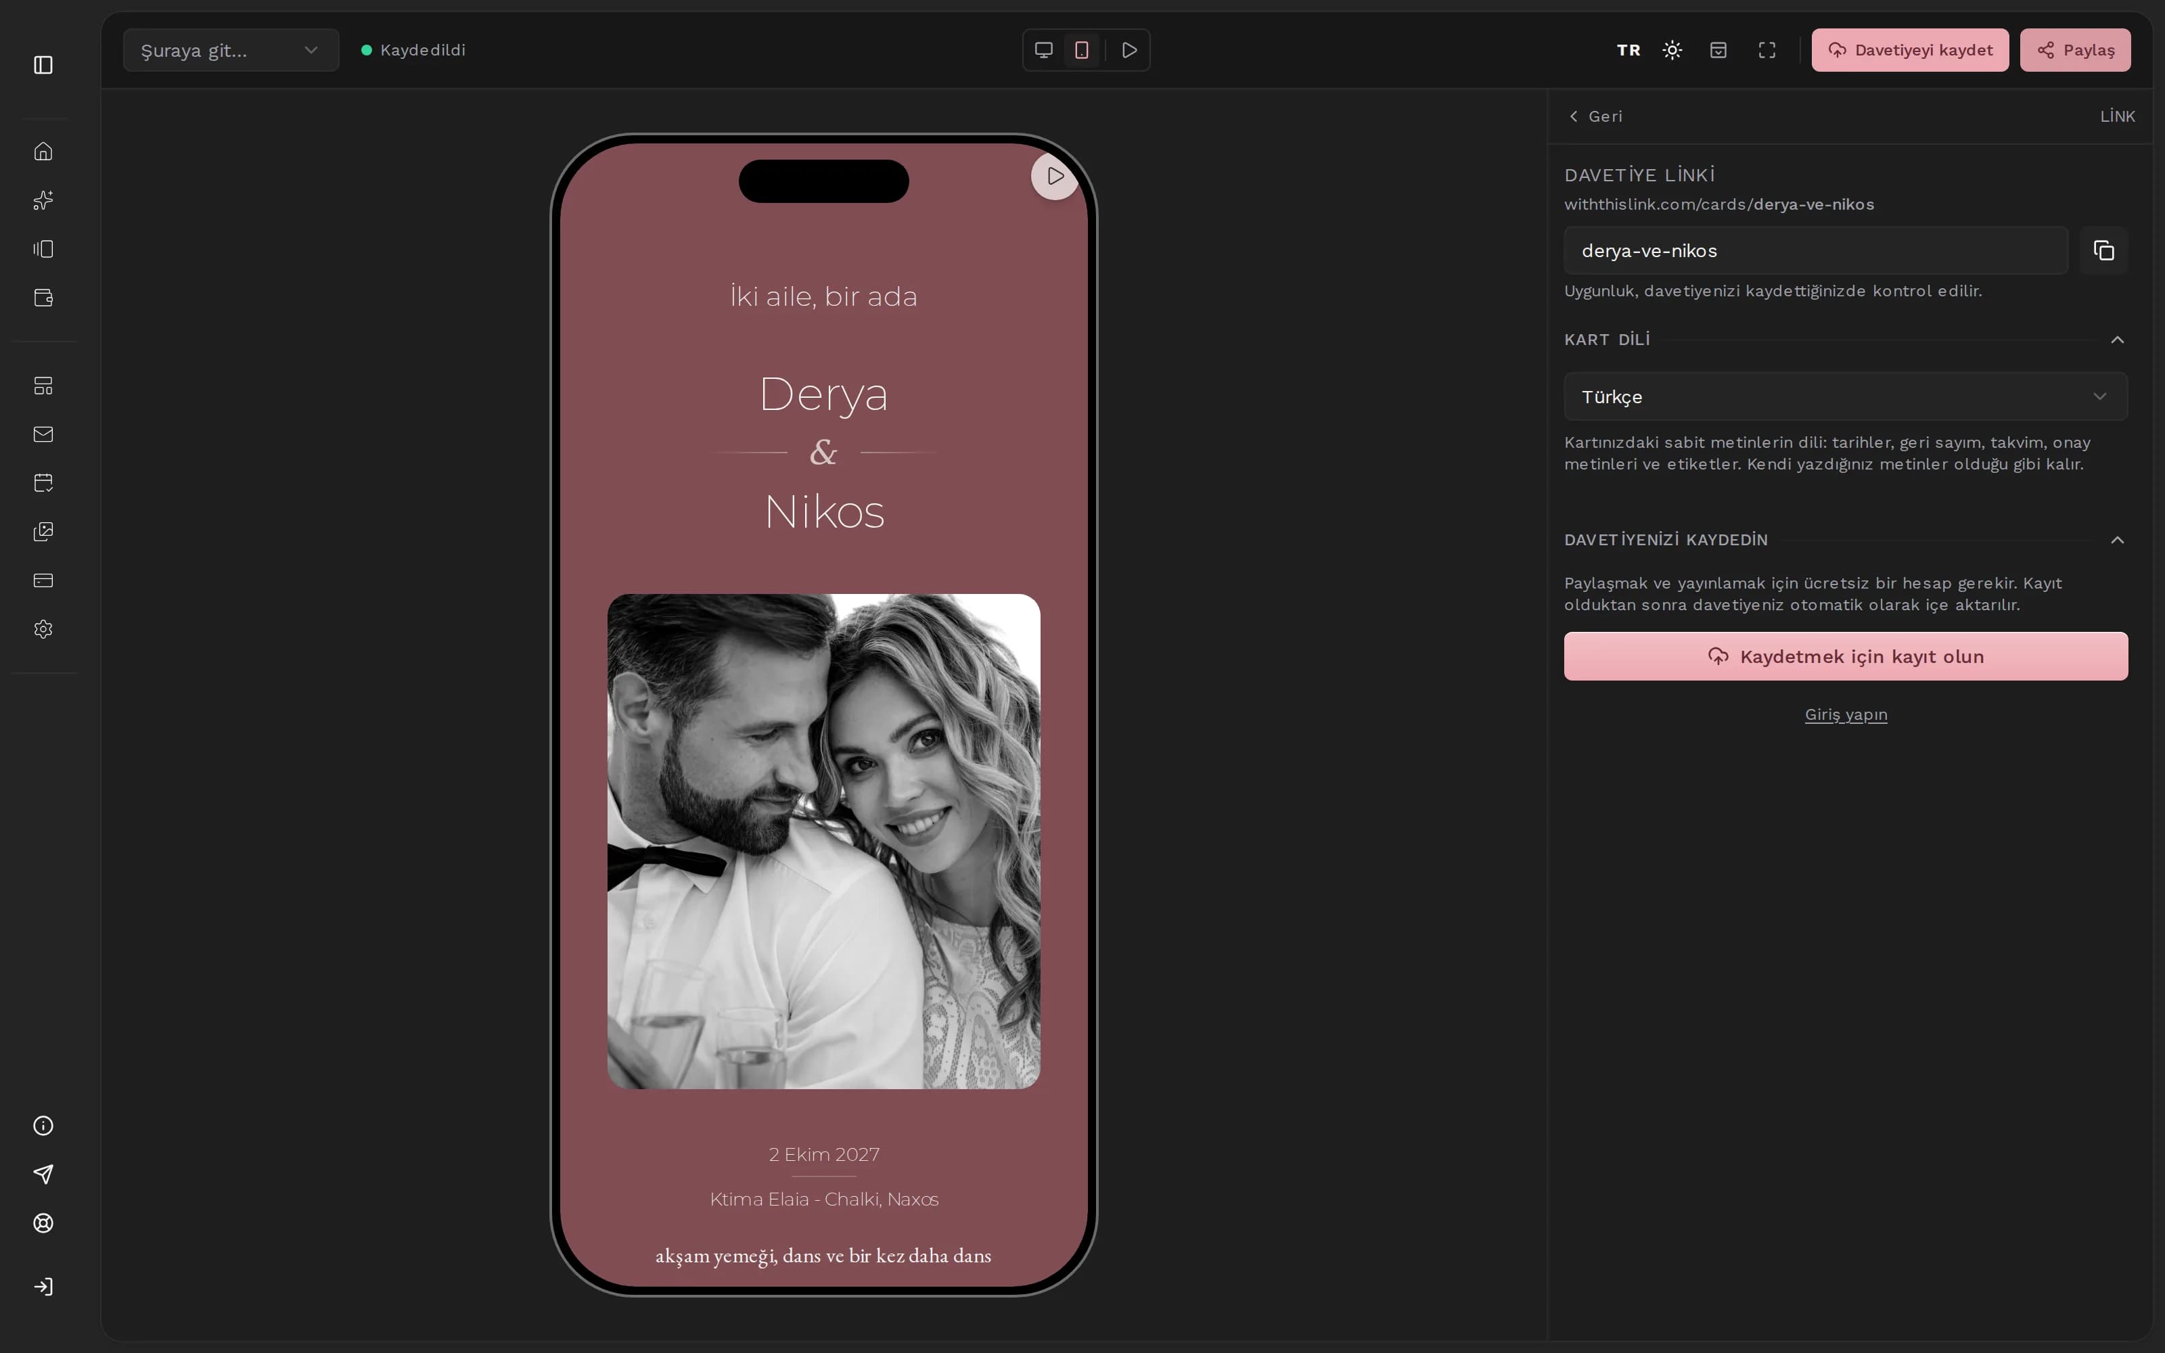Open the AI sparkles icon in sidebar
Screen dimensions: 2165x1353
click(43, 200)
